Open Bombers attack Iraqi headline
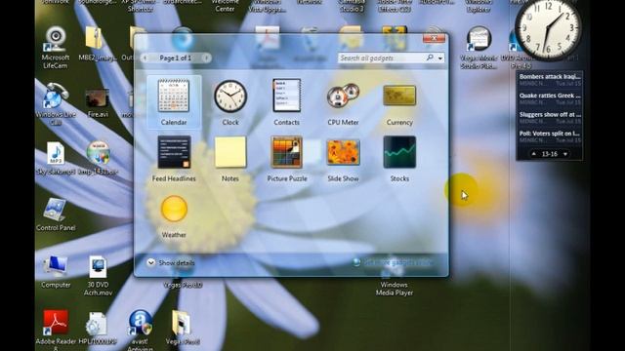The height and width of the screenshot is (351, 625). tap(550, 80)
